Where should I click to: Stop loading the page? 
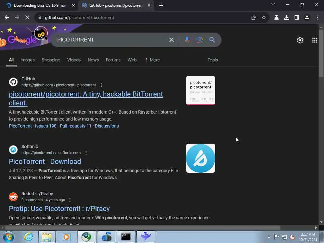(27, 18)
